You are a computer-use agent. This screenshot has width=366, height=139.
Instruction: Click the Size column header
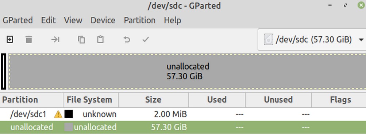pos(153,100)
